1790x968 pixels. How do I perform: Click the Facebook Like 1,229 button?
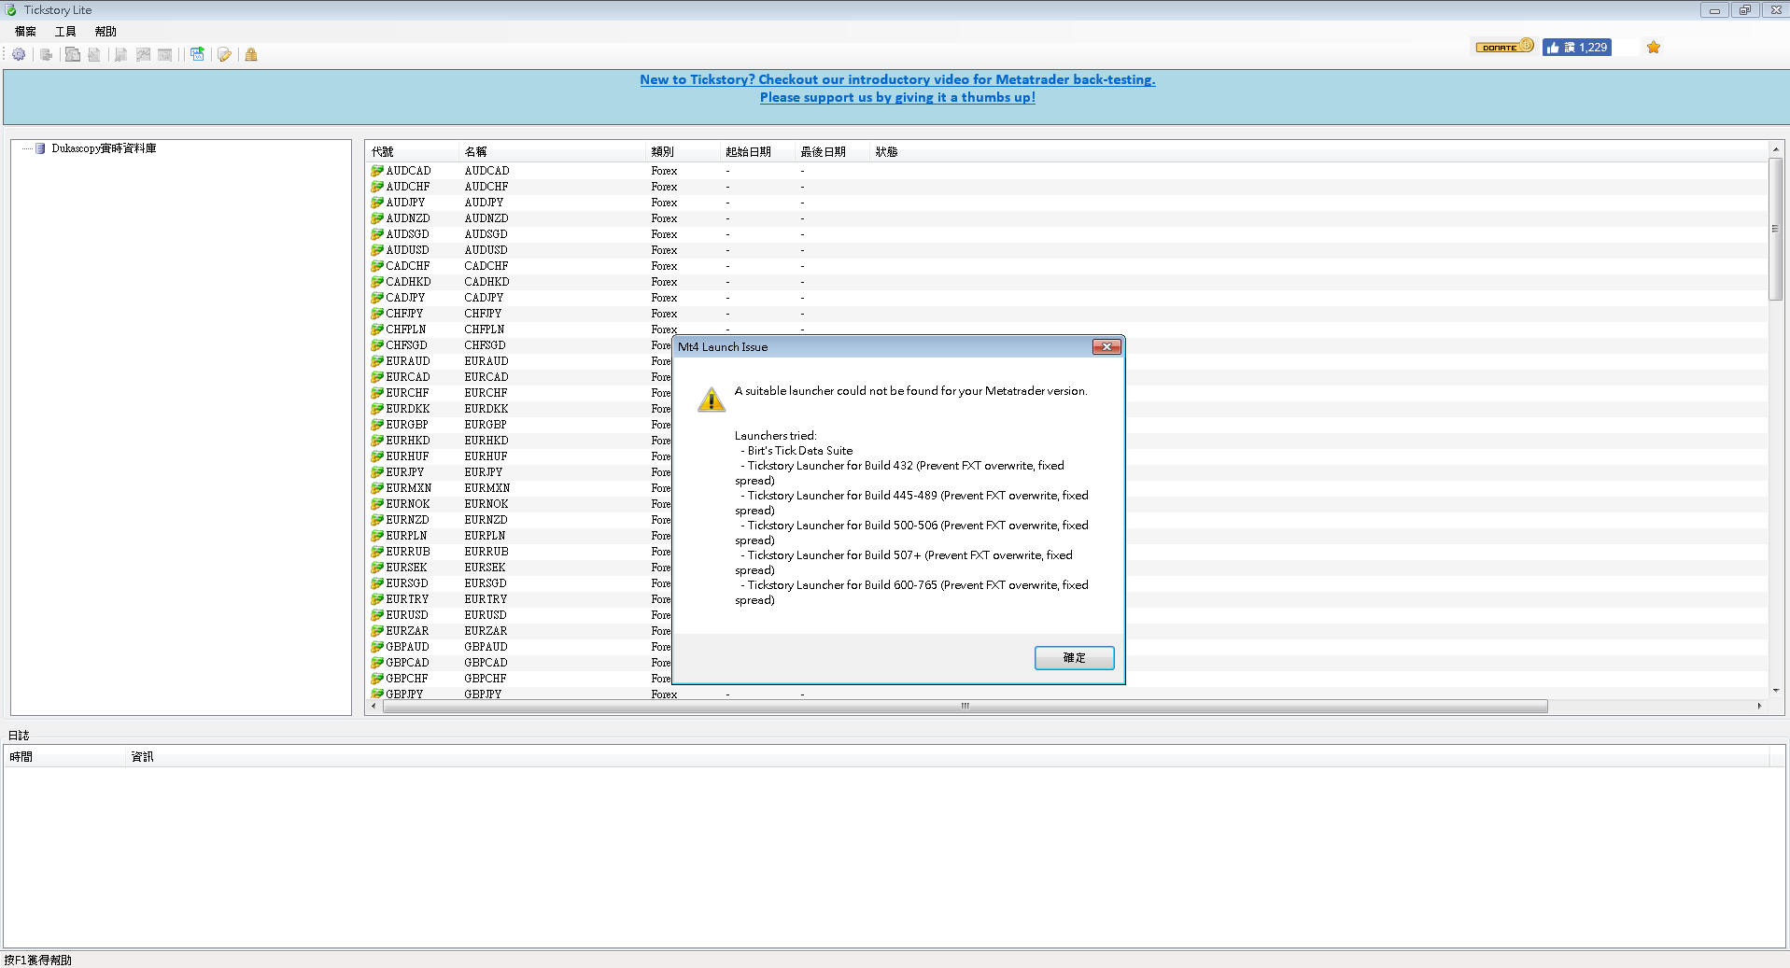[x=1577, y=48]
